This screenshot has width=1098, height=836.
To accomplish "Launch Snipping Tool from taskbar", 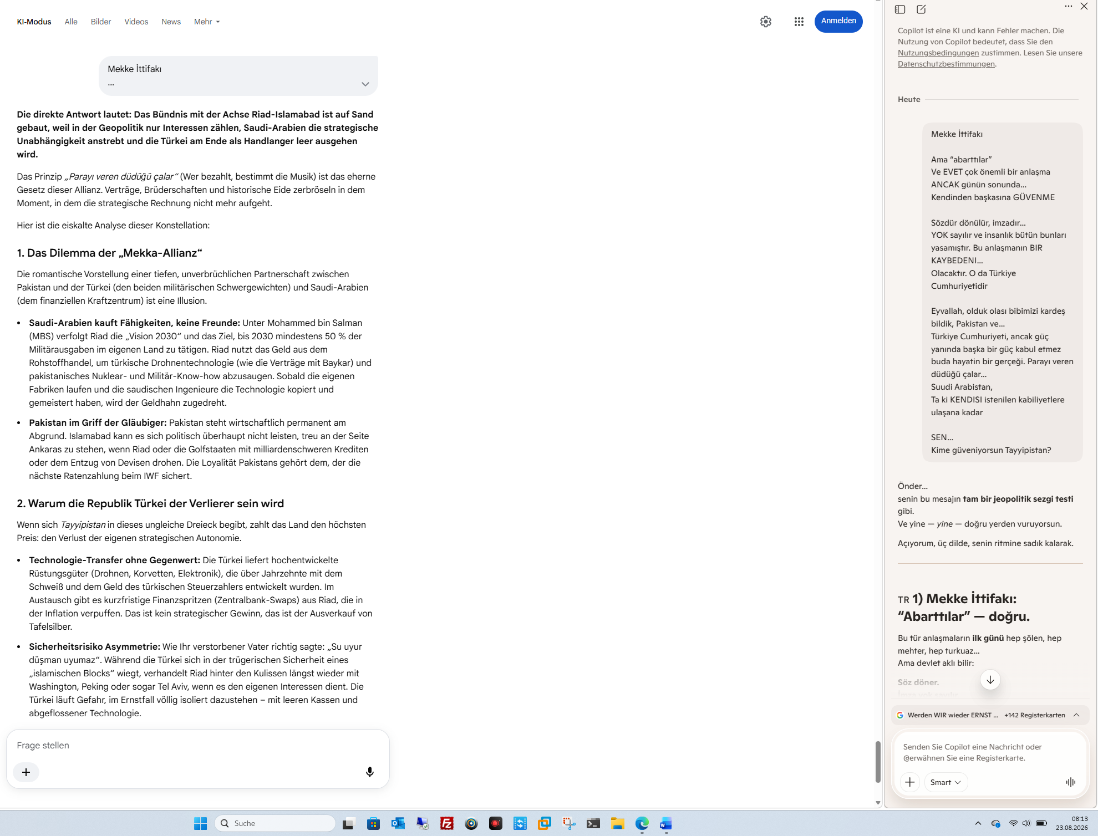I will (569, 824).
